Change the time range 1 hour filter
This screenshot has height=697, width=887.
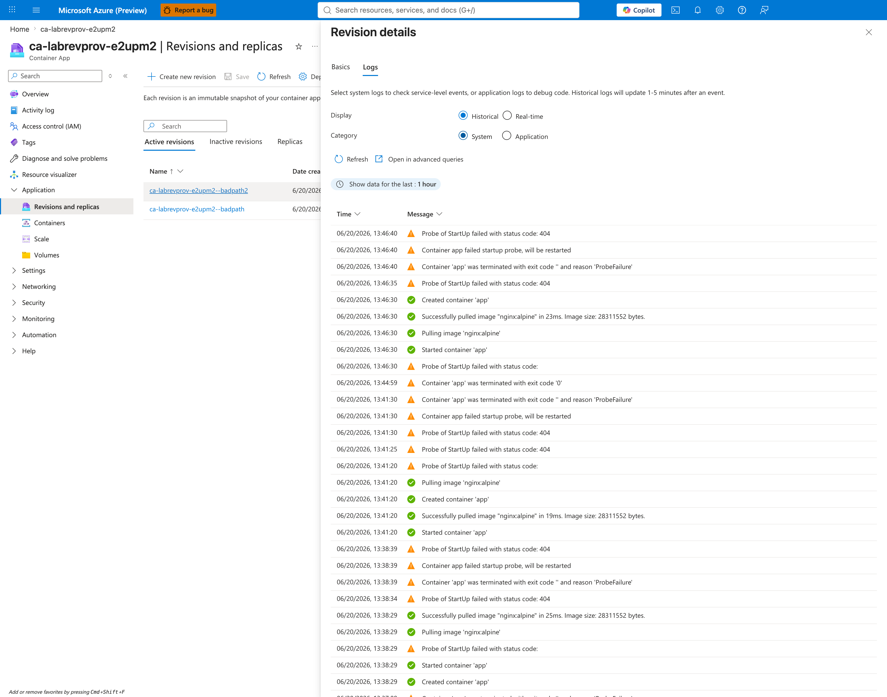tap(385, 184)
